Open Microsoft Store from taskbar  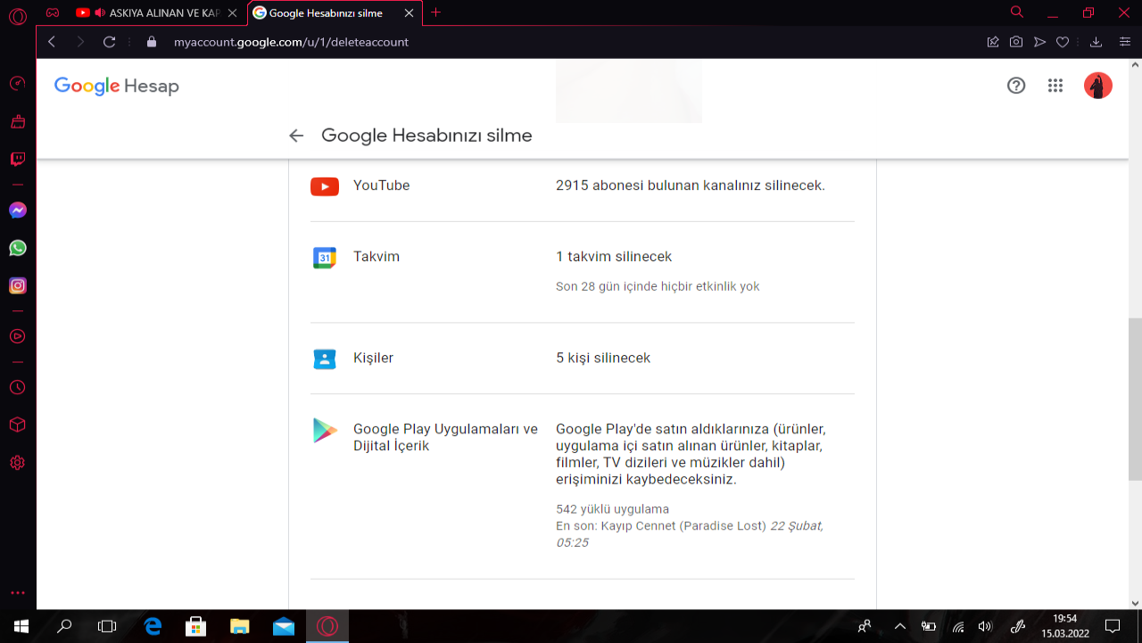coord(195,626)
